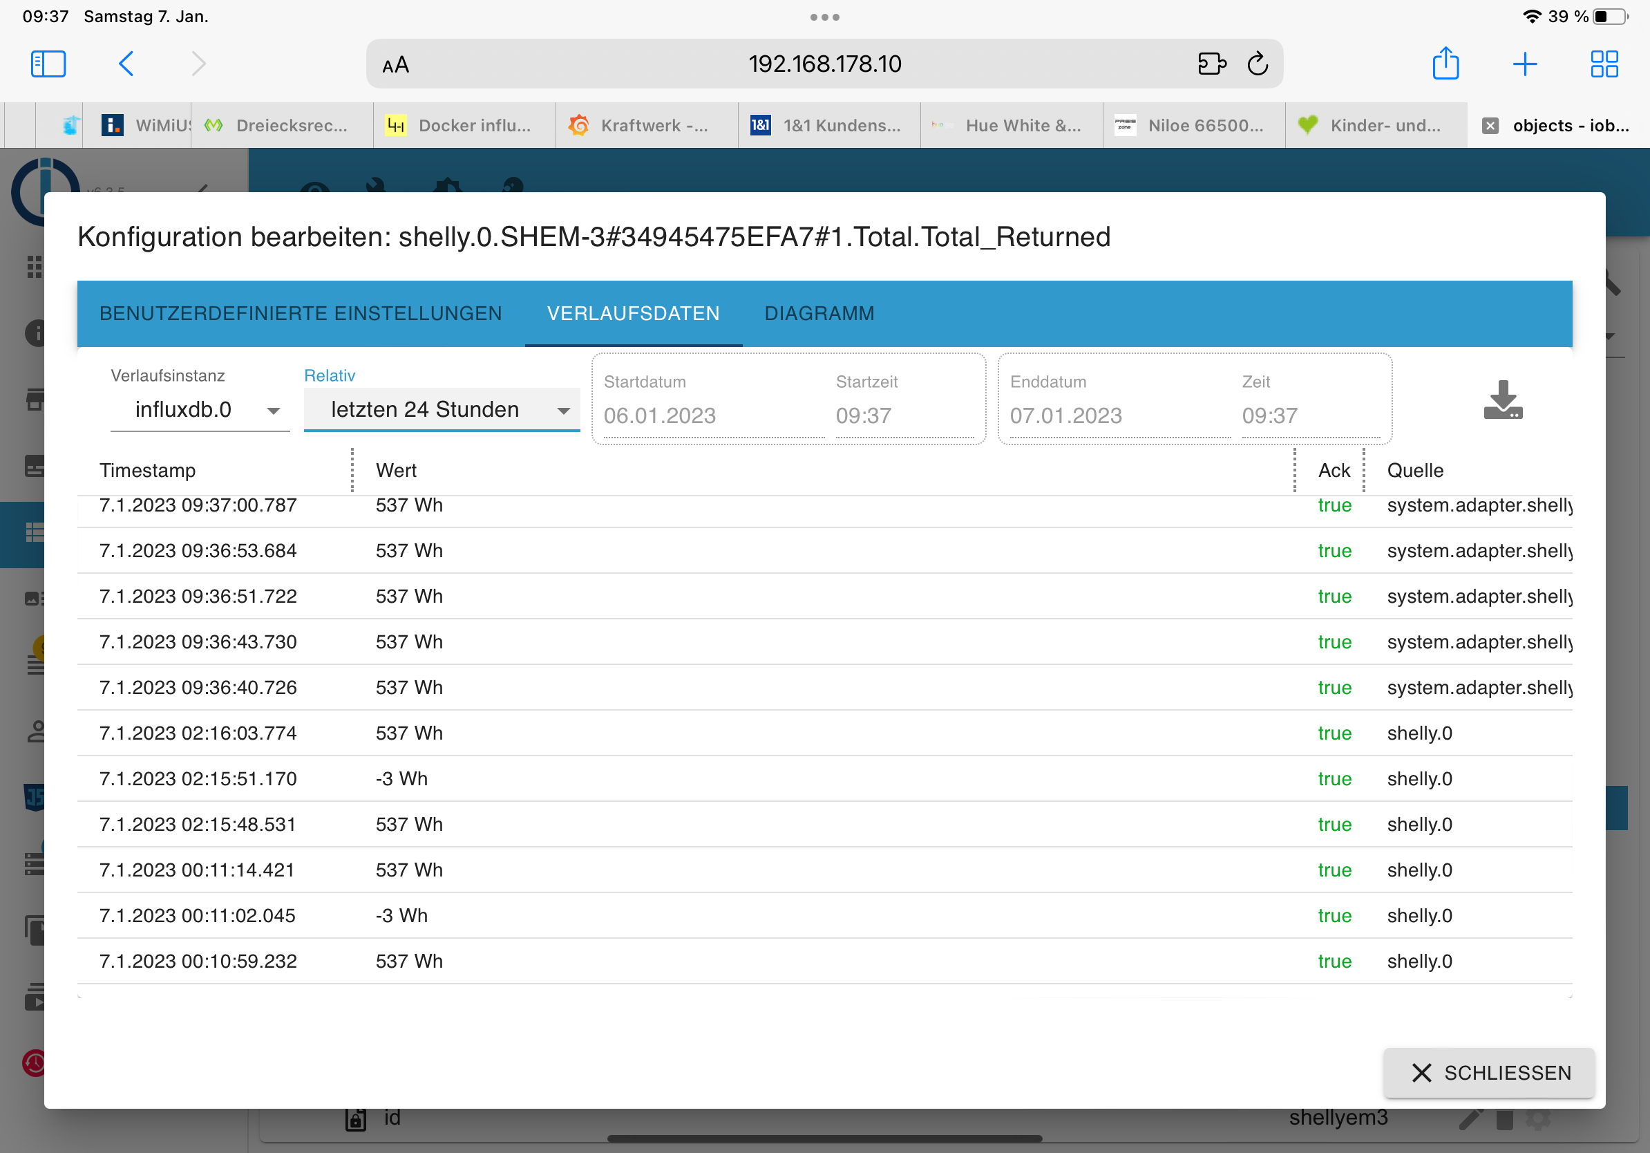Expand the letzten 24 Stunden dropdown
The height and width of the screenshot is (1153, 1650).
(x=442, y=410)
